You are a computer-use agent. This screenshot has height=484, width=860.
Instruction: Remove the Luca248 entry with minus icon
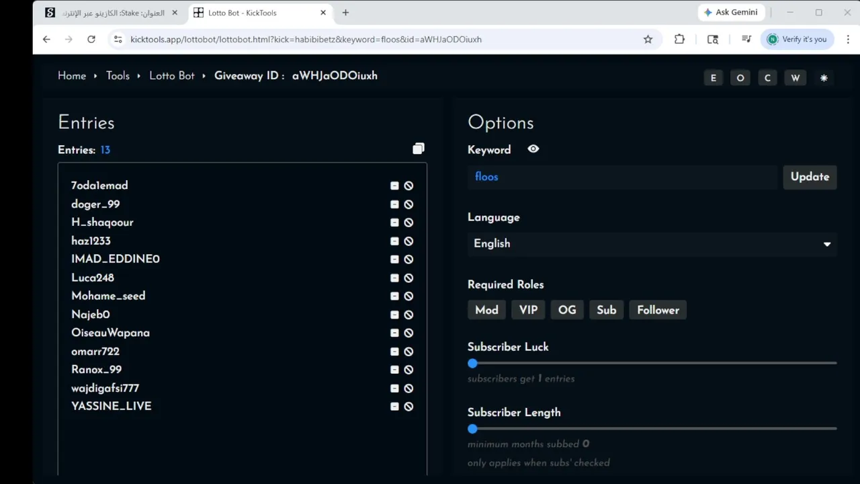(394, 278)
